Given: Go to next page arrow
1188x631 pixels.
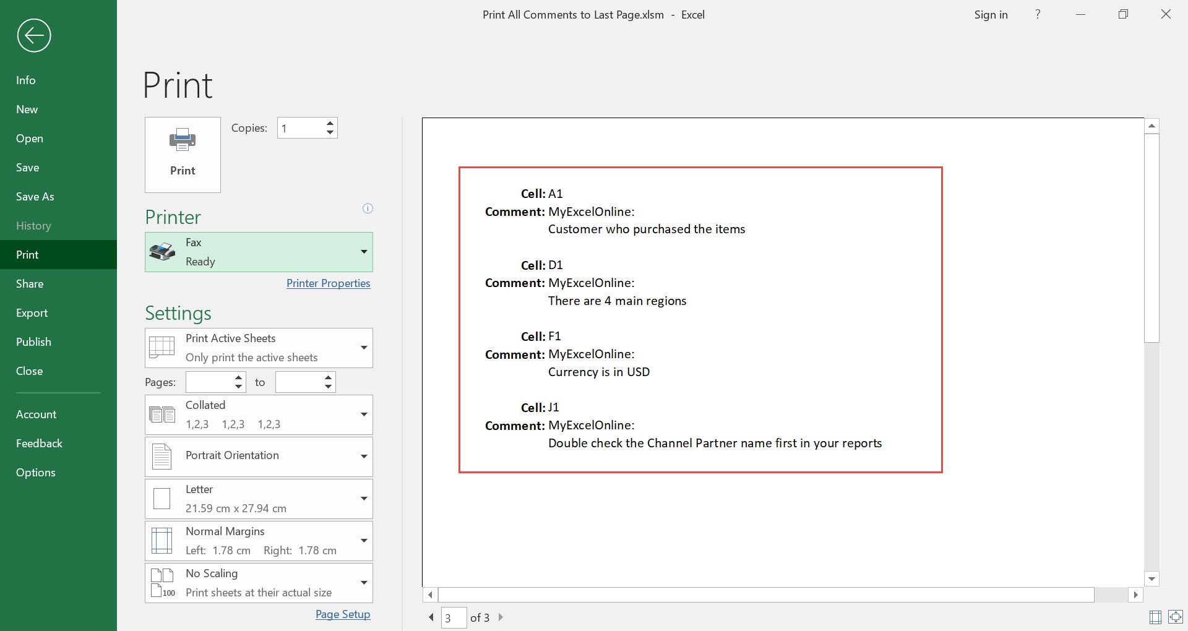Looking at the screenshot, I should click(501, 617).
